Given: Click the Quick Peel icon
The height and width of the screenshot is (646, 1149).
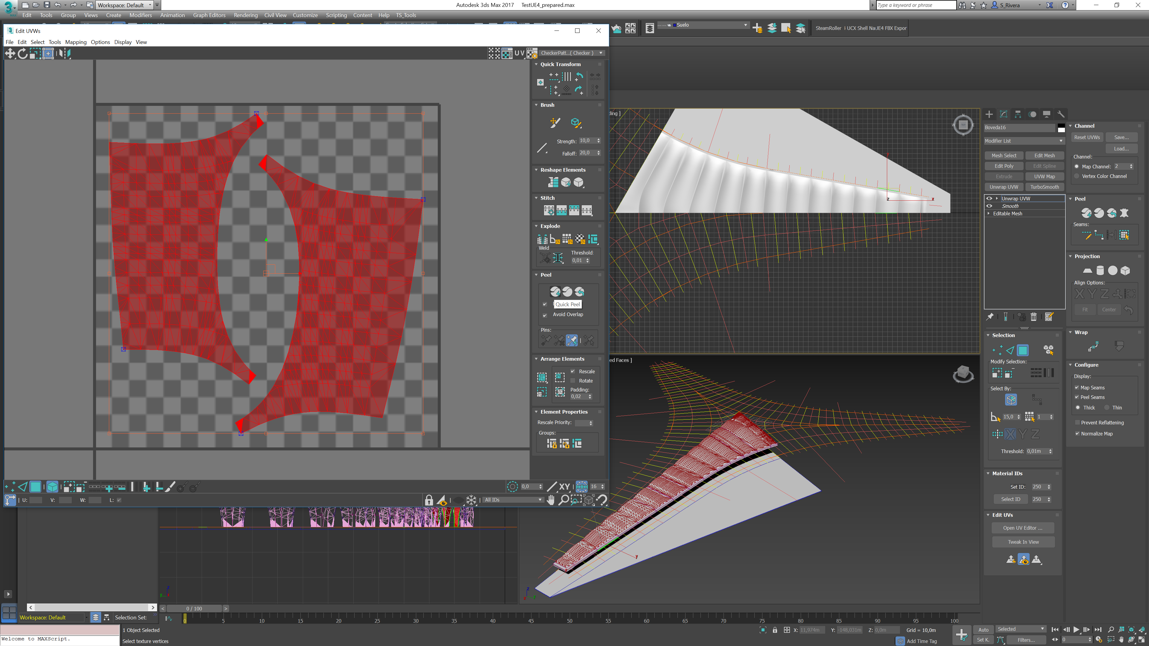Looking at the screenshot, I should [555, 292].
